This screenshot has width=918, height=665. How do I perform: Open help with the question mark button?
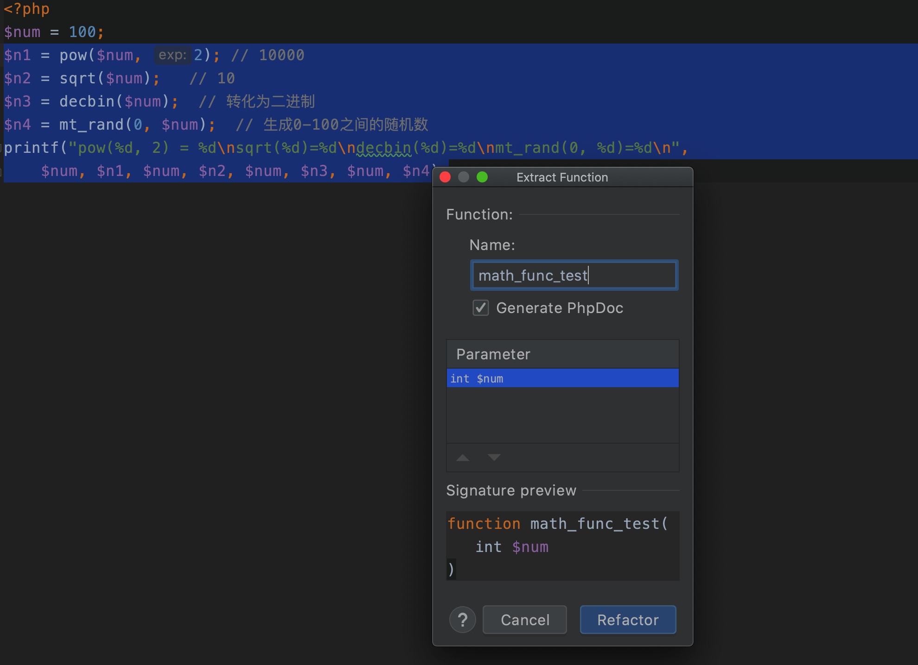coord(462,620)
